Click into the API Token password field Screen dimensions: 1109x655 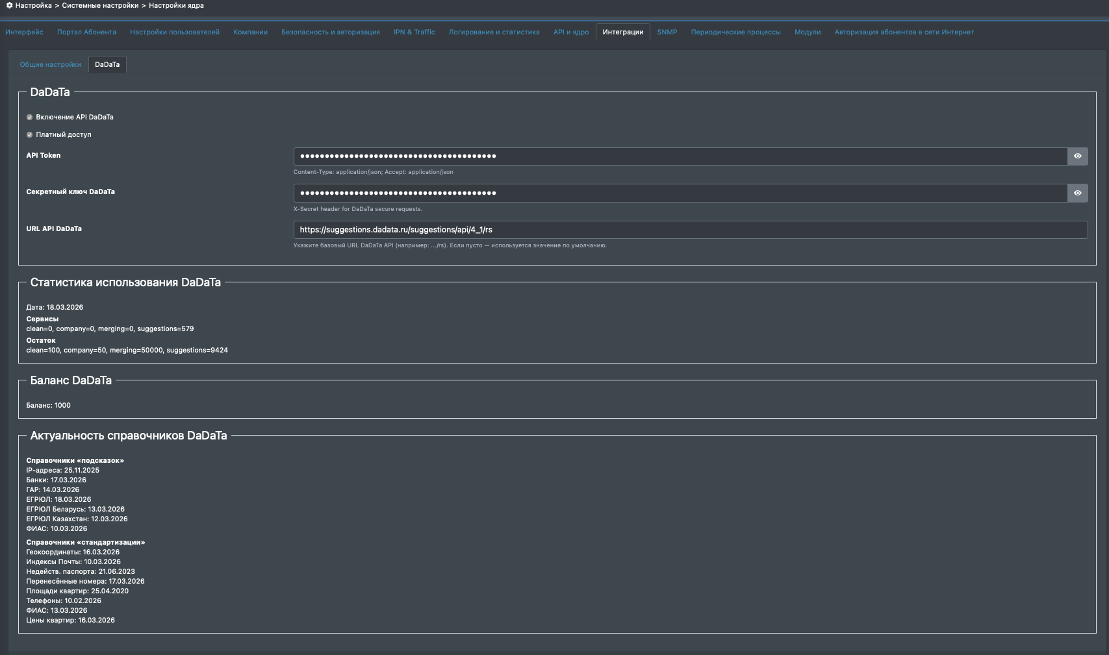[x=680, y=156]
